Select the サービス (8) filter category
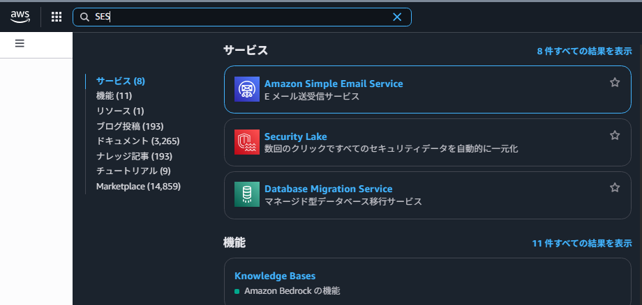Screen dimensions: 642x305 tap(120, 81)
